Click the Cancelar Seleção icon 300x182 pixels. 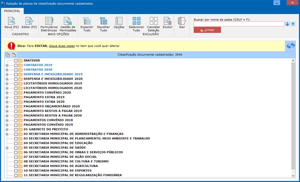[153, 21]
